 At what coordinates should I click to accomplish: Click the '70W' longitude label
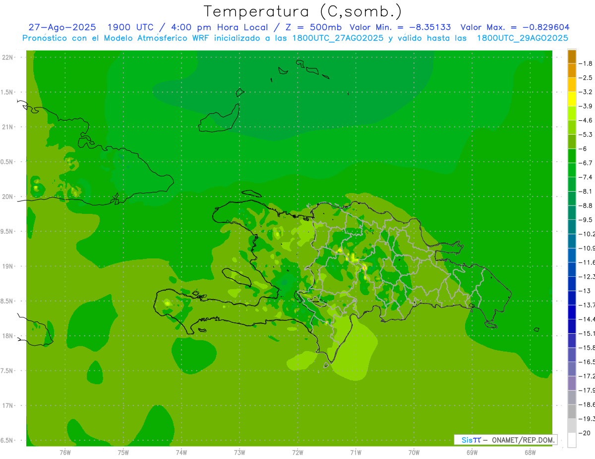414,453
